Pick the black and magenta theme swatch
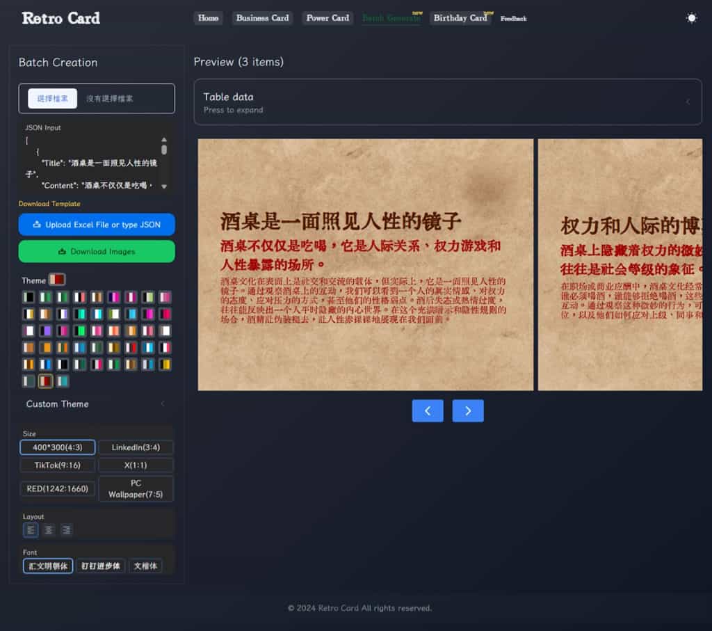This screenshot has width=712, height=631. 147,314
